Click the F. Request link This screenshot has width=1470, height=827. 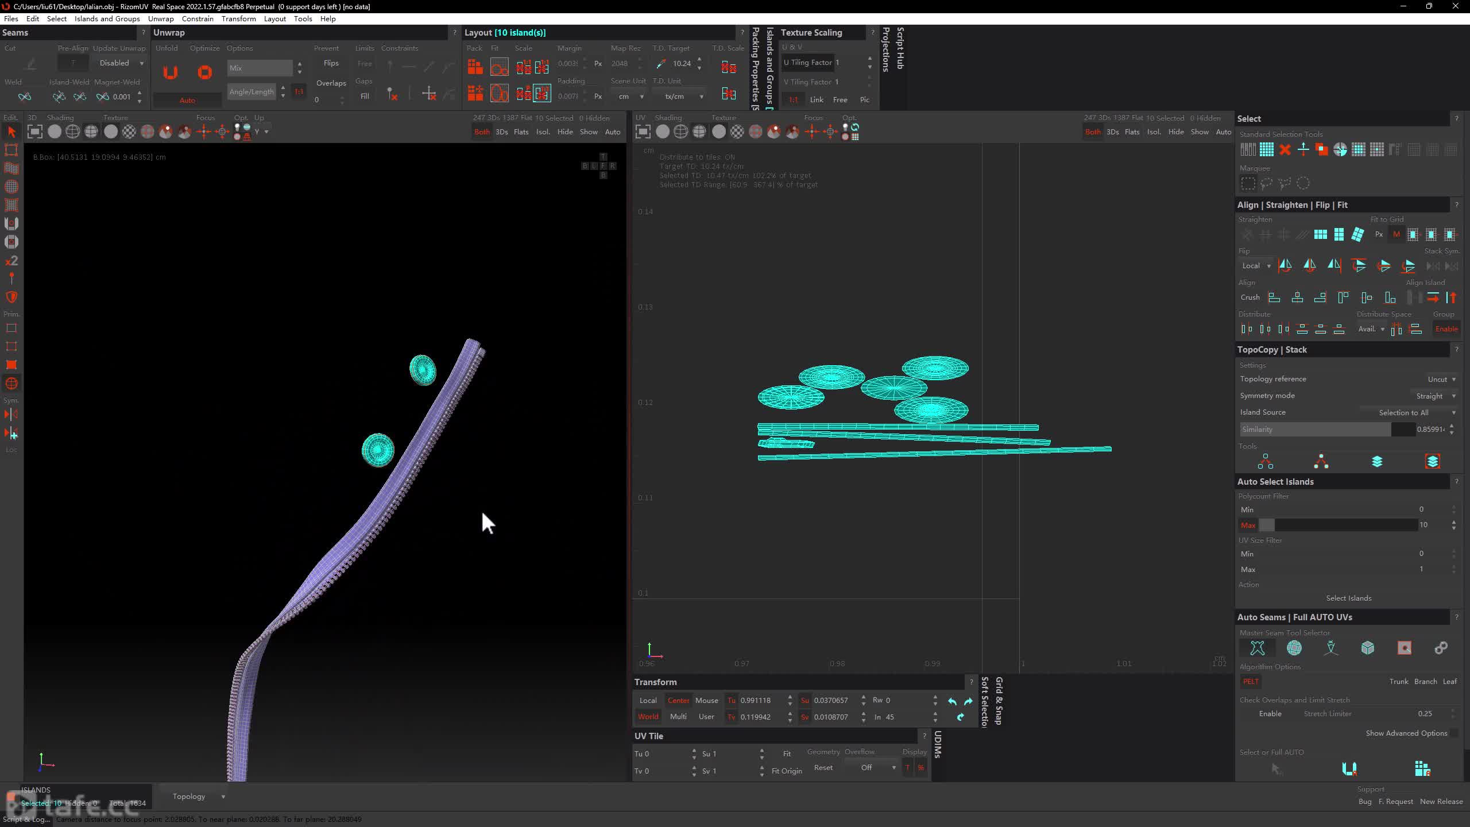coord(1396,801)
